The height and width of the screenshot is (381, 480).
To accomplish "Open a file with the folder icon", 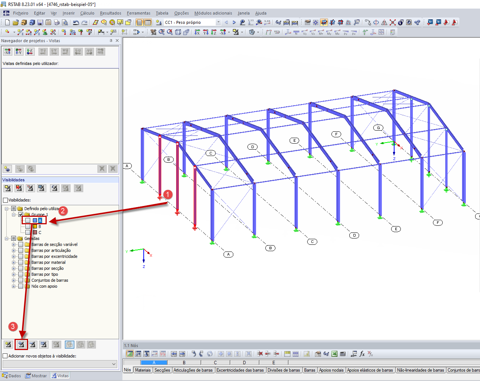I will coord(15,22).
